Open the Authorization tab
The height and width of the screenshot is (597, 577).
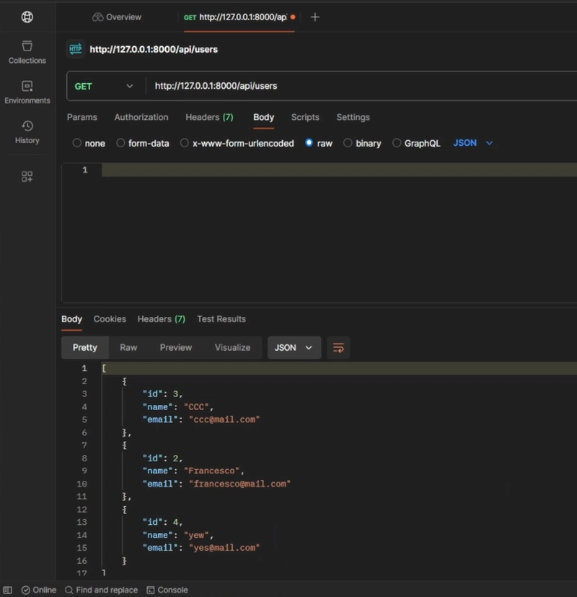click(141, 117)
